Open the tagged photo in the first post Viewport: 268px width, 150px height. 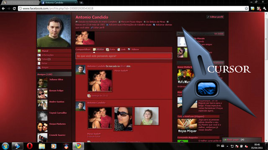pyautogui.click(x=100, y=80)
